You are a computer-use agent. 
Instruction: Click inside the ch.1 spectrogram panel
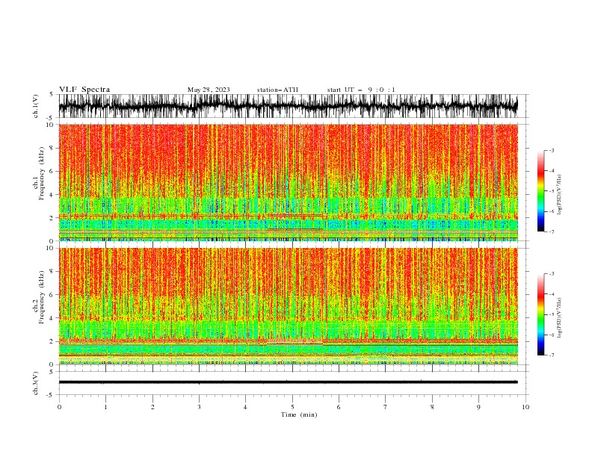[x=288, y=182]
